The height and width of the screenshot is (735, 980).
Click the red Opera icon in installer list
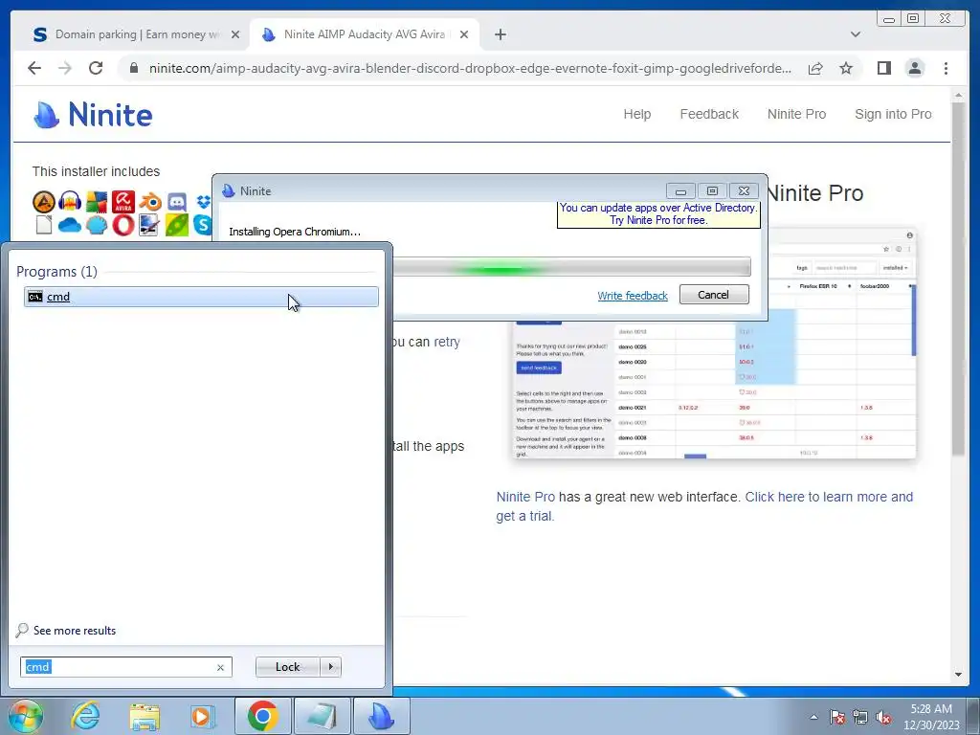tap(123, 225)
